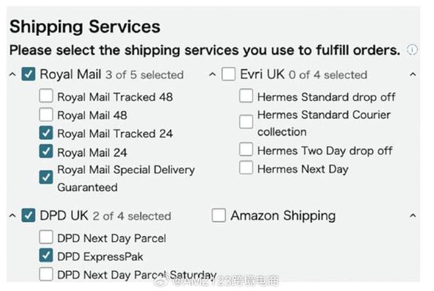This screenshot has height=291, width=434.
Task: Collapse the Royal Mail section
Action: (12, 75)
